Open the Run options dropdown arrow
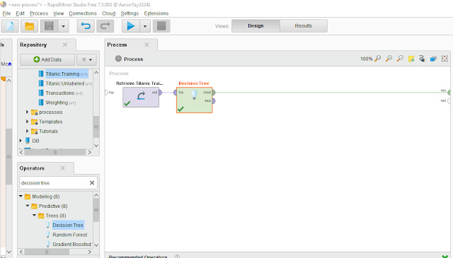This screenshot has width=453, height=258. [x=145, y=26]
